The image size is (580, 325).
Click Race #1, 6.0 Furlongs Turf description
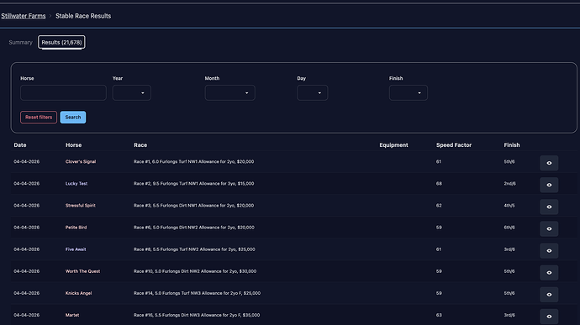click(x=194, y=161)
